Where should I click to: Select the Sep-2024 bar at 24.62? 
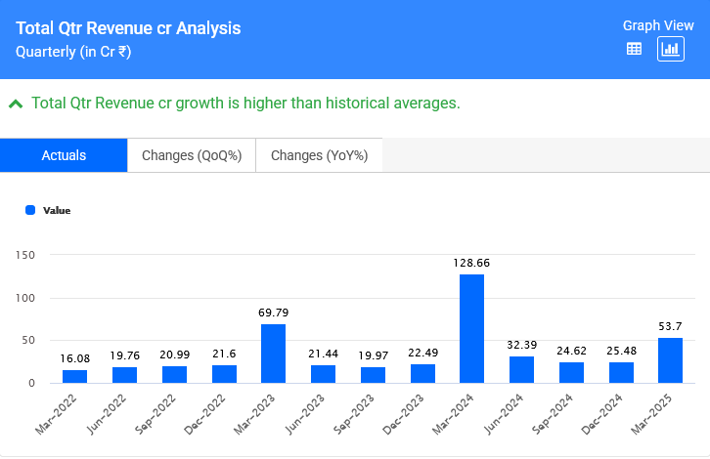click(571, 373)
